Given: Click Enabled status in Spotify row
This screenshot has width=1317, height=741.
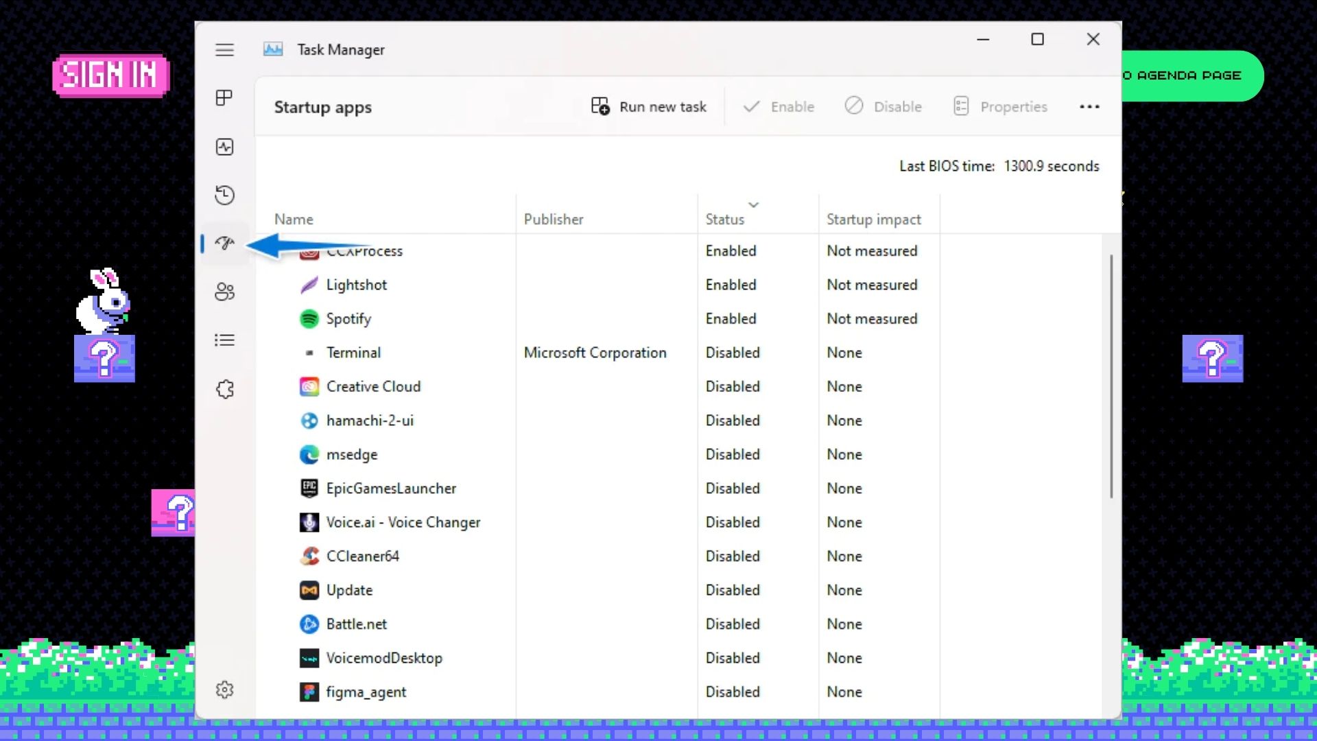Looking at the screenshot, I should click(x=731, y=318).
